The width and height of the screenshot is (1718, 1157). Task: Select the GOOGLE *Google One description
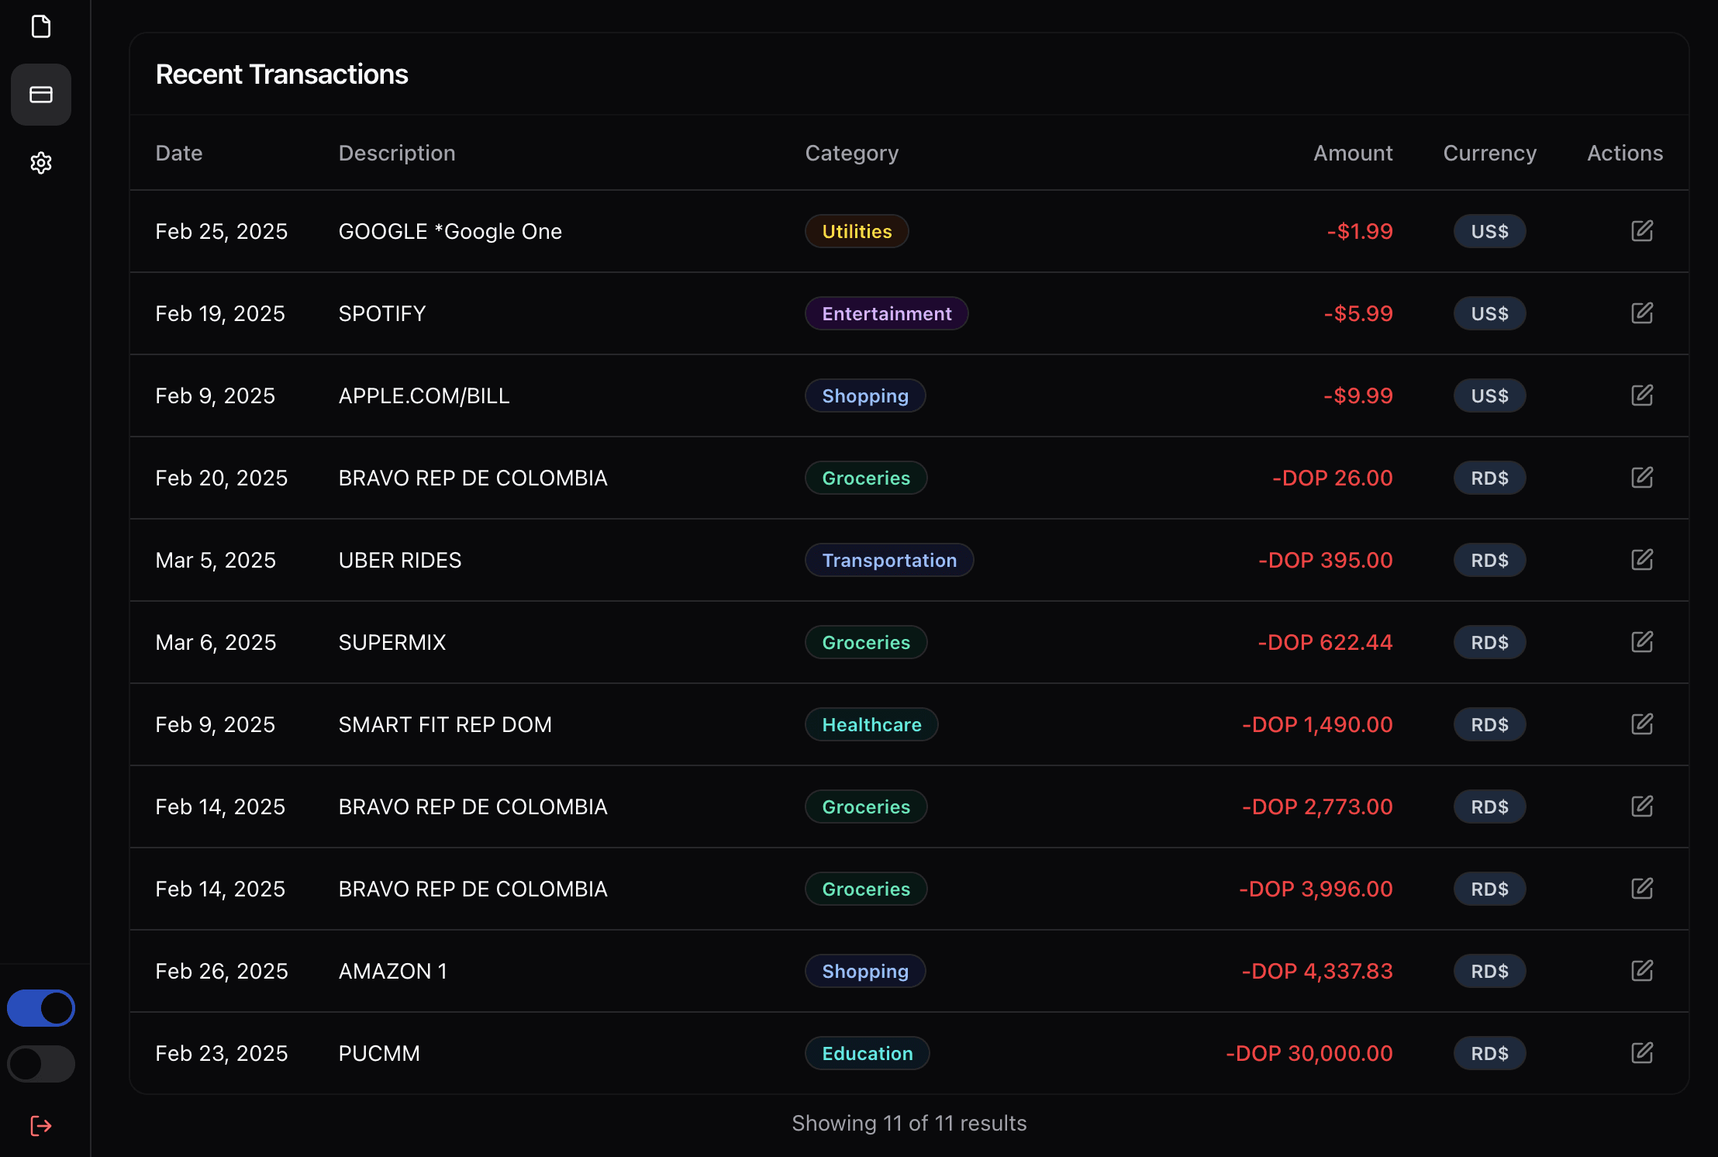pyautogui.click(x=450, y=231)
